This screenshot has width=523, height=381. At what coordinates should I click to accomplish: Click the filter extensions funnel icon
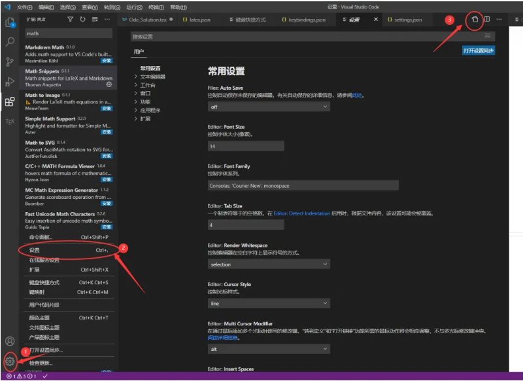(x=71, y=20)
